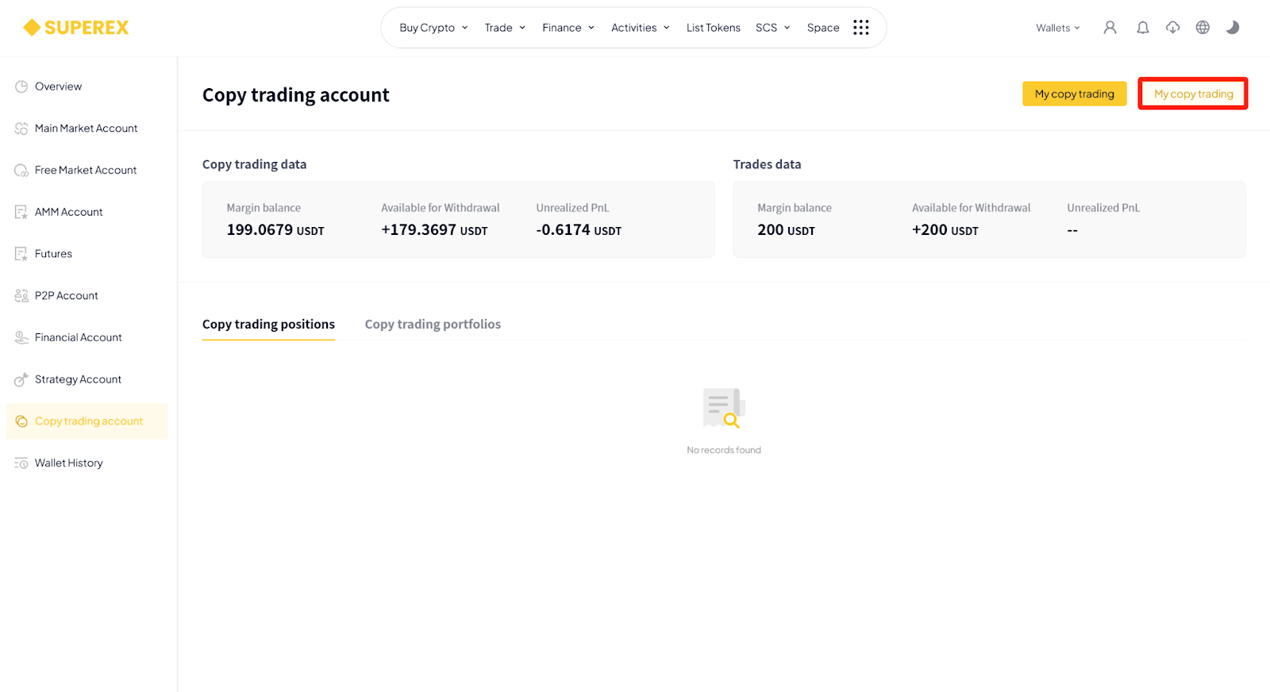Image resolution: width=1270 pixels, height=692 pixels.
Task: Go to the Futures sidebar icon
Action: pyautogui.click(x=21, y=254)
